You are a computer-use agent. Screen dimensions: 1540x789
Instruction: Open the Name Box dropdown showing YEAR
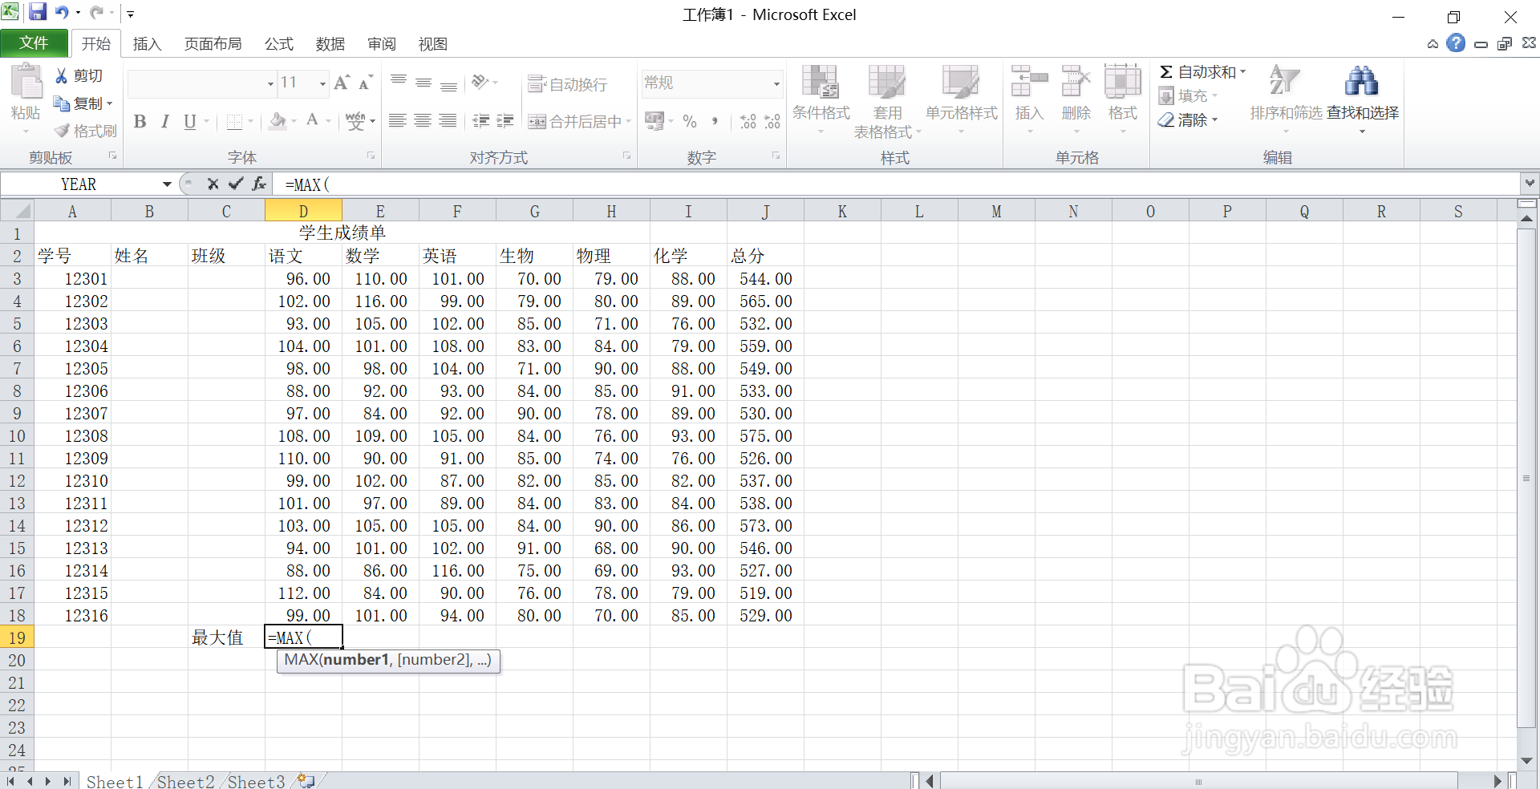click(167, 184)
